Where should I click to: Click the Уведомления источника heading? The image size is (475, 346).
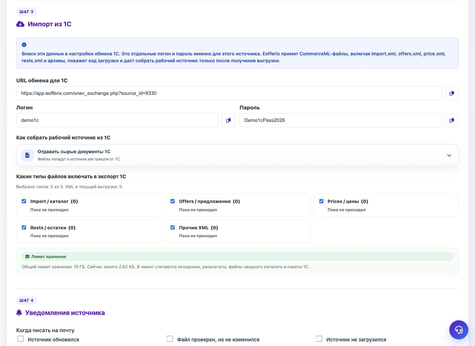(x=65, y=313)
